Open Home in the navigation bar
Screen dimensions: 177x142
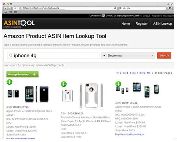(x=126, y=23)
